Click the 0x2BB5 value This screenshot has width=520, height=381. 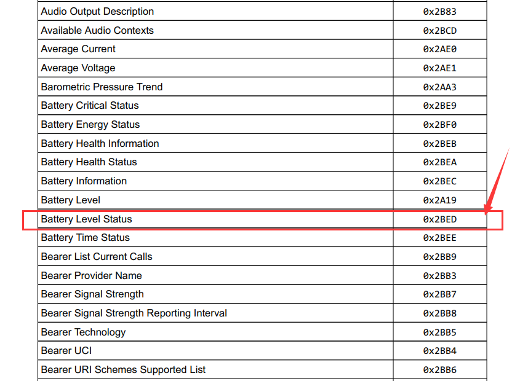pos(440,332)
